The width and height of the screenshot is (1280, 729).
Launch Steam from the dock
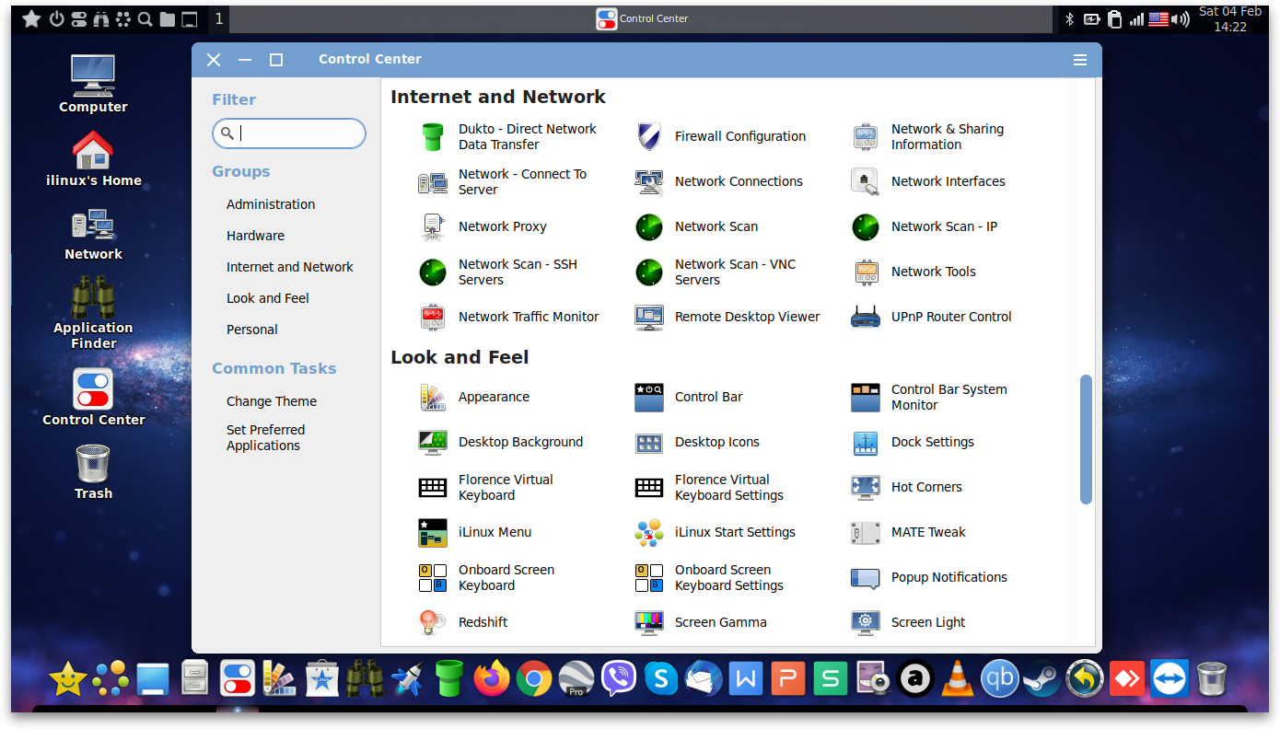[1042, 679]
